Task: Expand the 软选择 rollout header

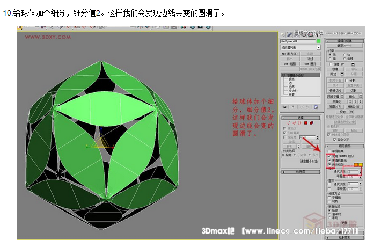Action: tap(300, 172)
